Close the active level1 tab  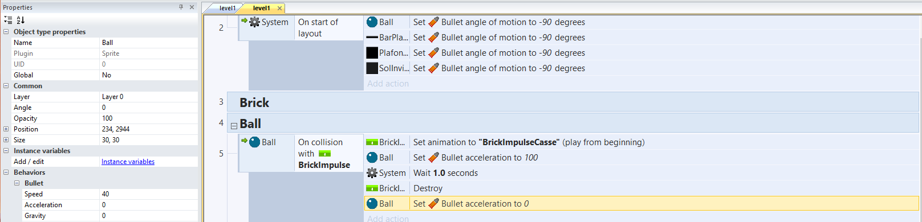279,8
